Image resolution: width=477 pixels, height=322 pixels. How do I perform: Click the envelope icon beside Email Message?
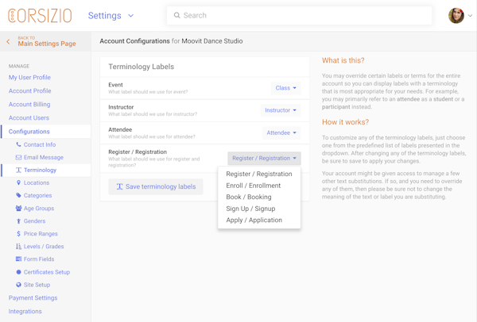click(19, 157)
